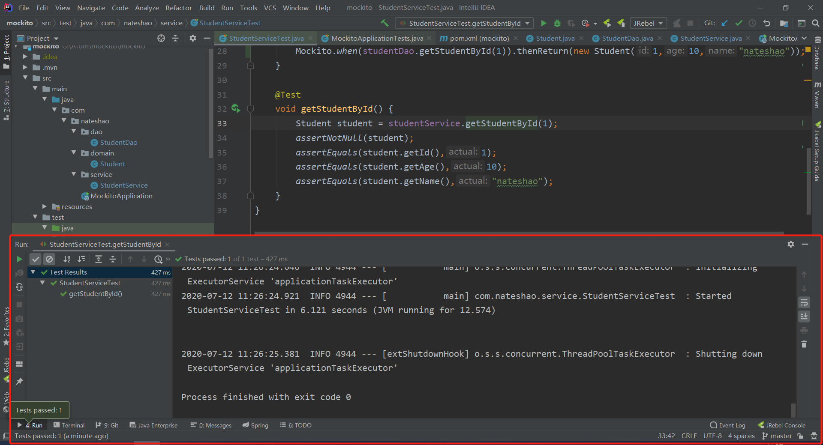Expand the .mvn folder

tap(25, 67)
